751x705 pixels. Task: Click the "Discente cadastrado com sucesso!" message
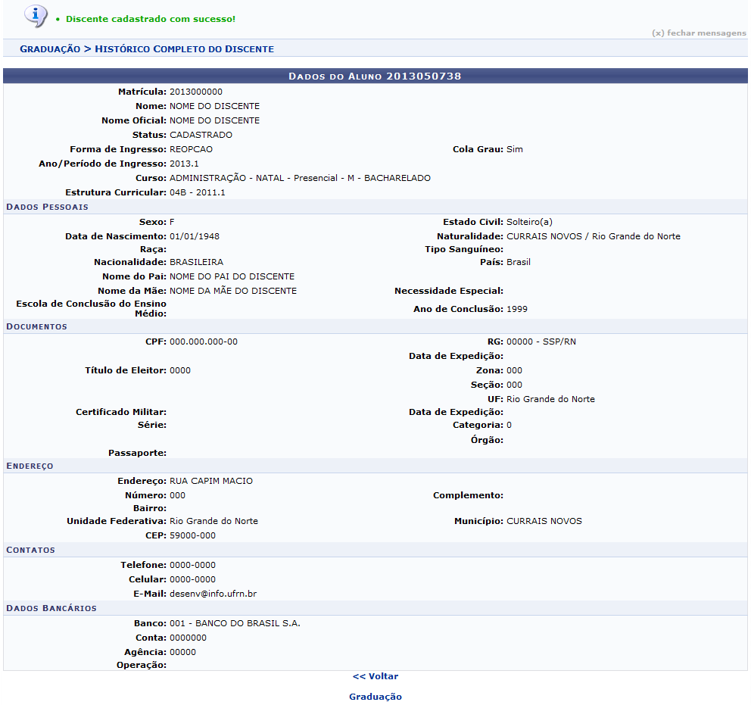[x=150, y=18]
